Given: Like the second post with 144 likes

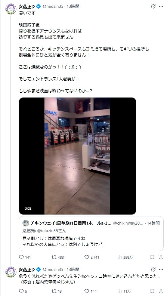Looking at the screenshot, I should pyautogui.click(x=90, y=291).
